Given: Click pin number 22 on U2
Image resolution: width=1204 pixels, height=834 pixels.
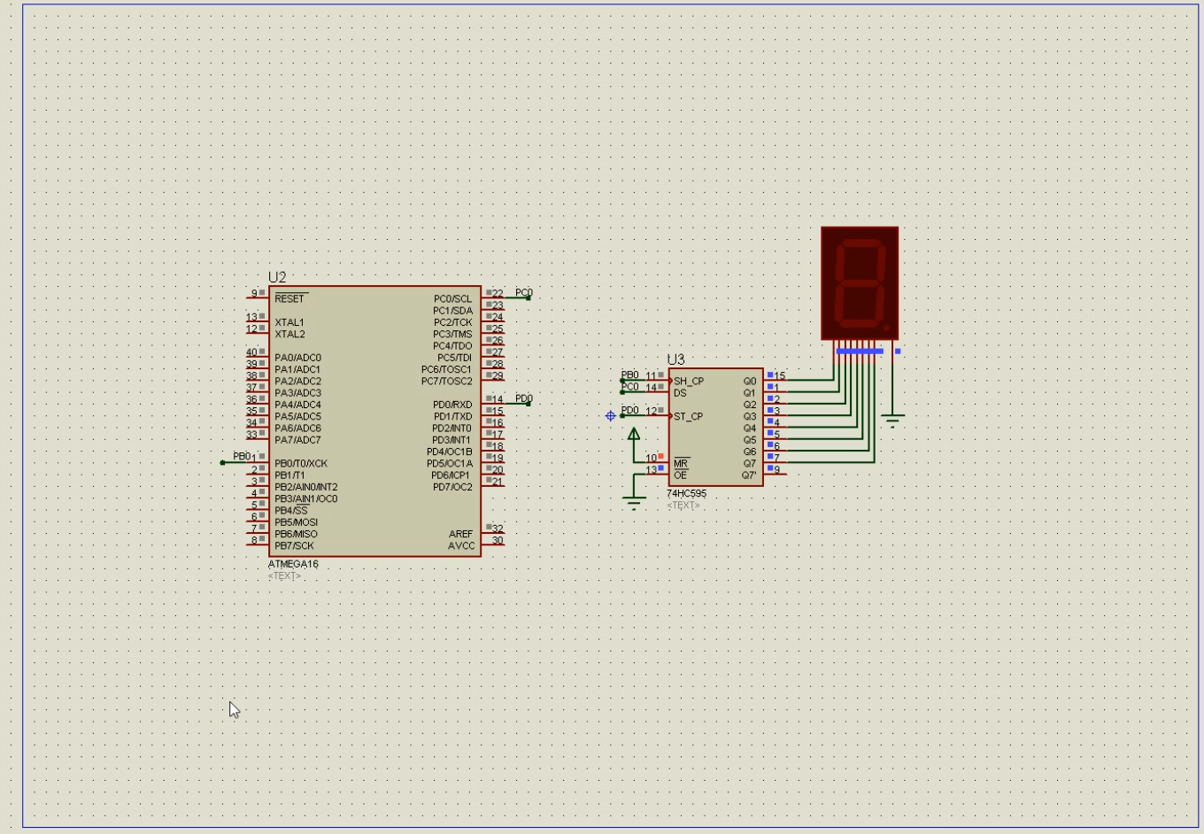Looking at the screenshot, I should coord(498,293).
